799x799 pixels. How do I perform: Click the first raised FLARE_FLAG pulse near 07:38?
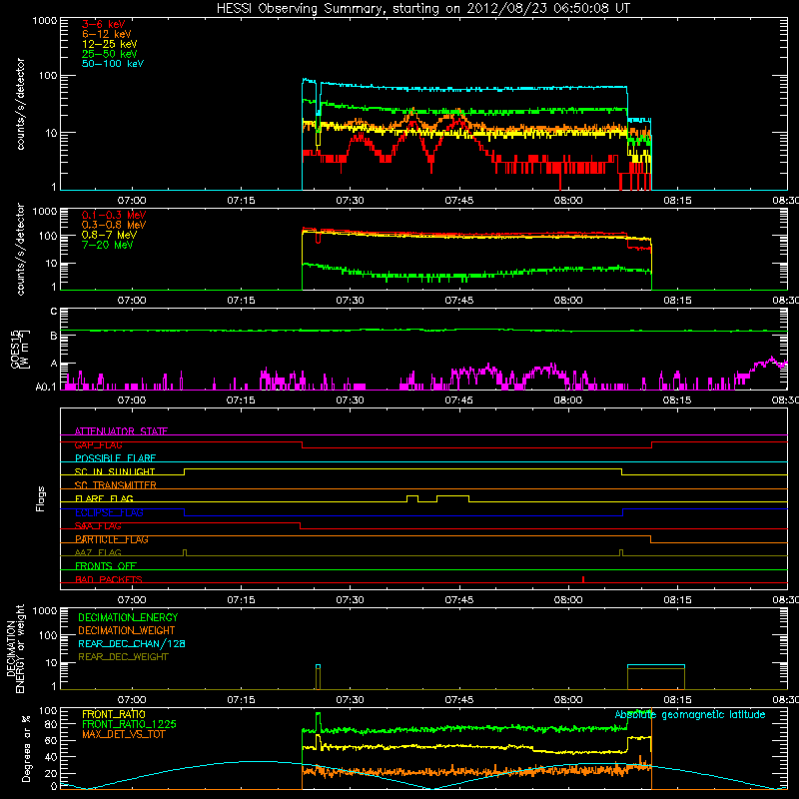click(412, 498)
